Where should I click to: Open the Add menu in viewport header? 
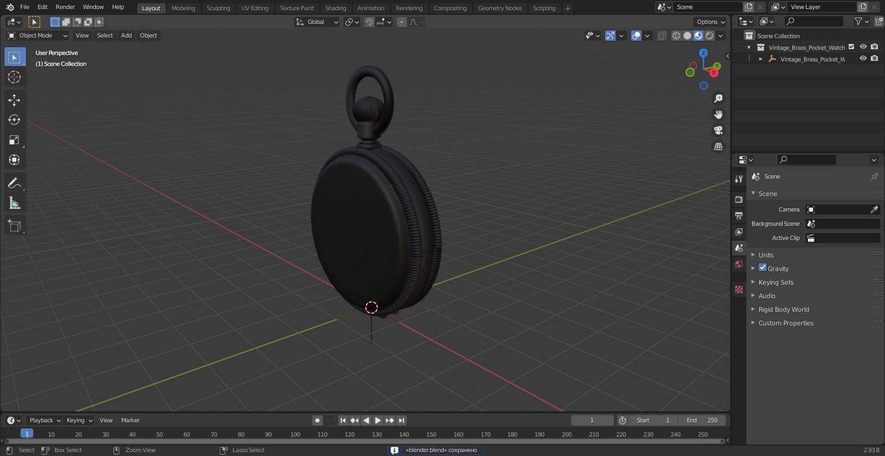[x=126, y=36]
